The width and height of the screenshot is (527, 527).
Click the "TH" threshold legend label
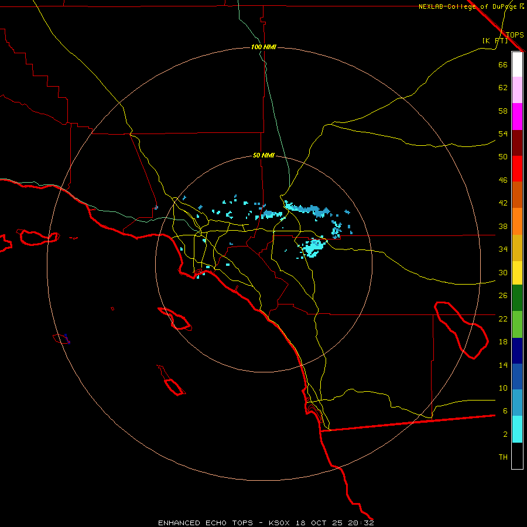point(503,457)
